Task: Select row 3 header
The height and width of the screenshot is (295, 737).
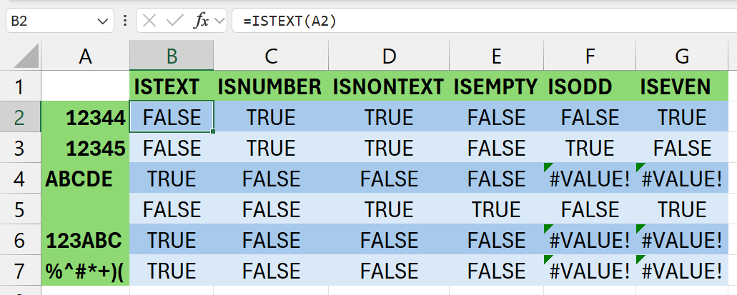Action: pos(20,148)
